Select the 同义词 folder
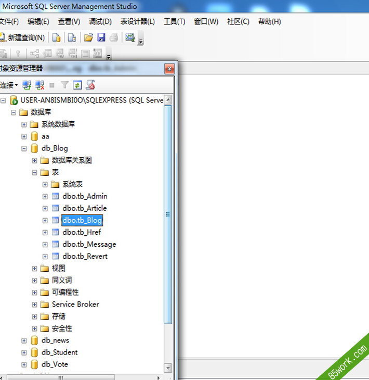This screenshot has height=380, width=369. point(62,281)
